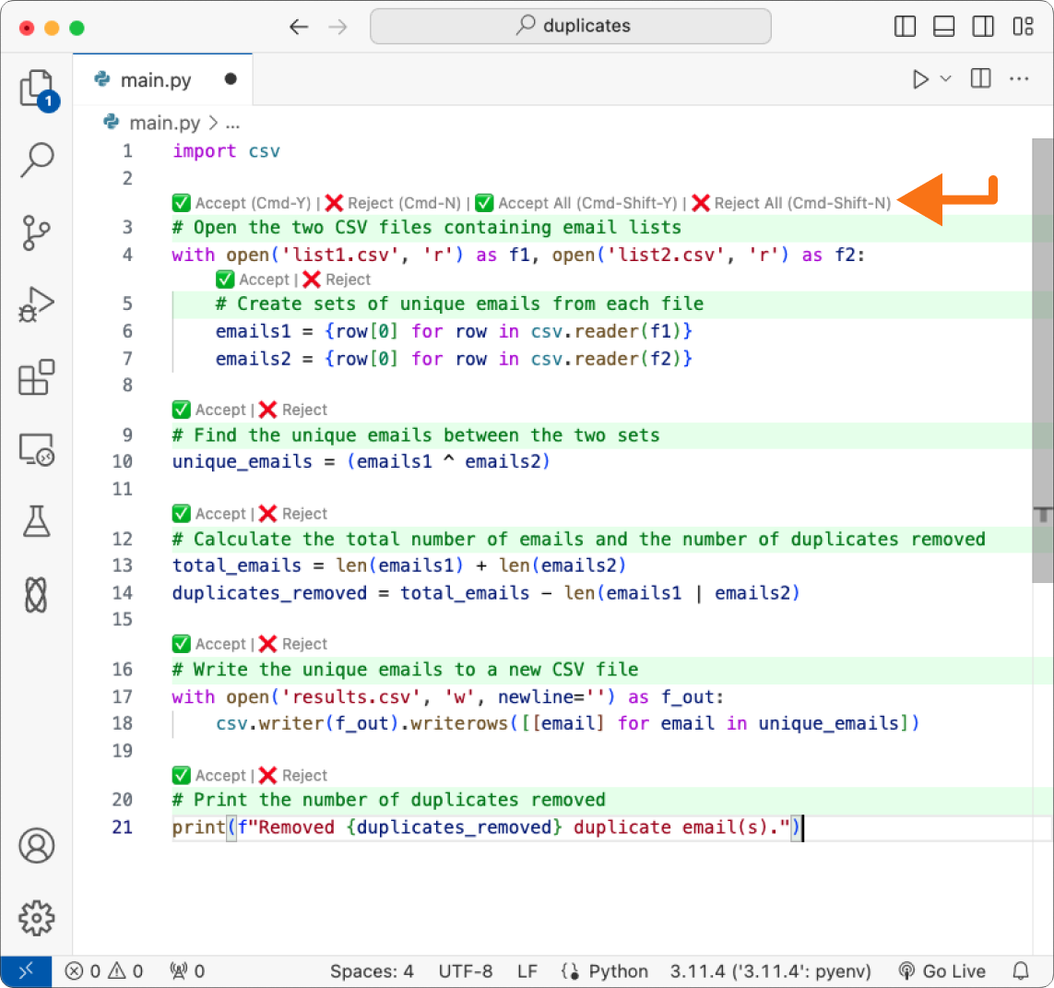Open the Source Control view
This screenshot has height=988, width=1054.
coord(37,232)
